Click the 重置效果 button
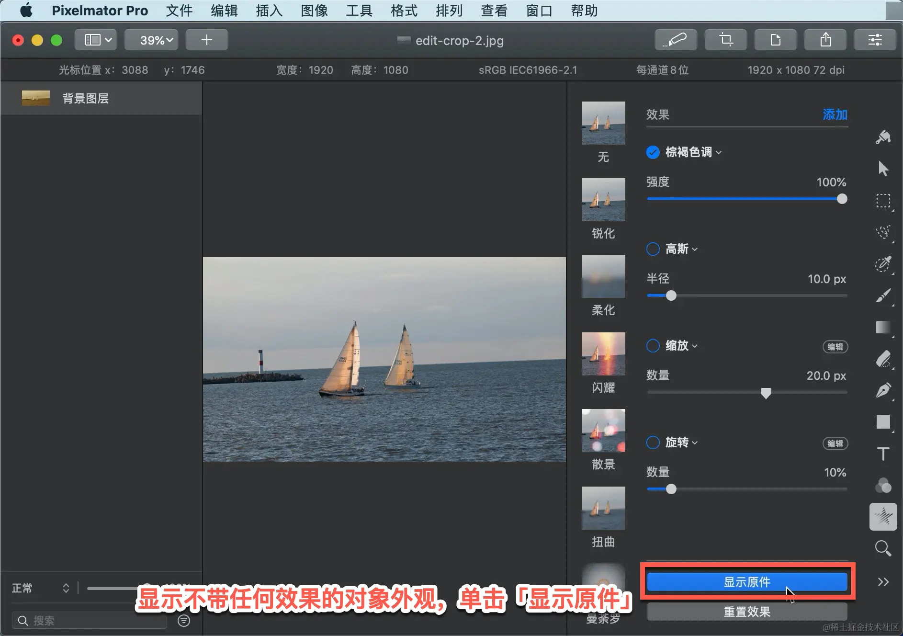This screenshot has height=636, width=903. tap(747, 612)
